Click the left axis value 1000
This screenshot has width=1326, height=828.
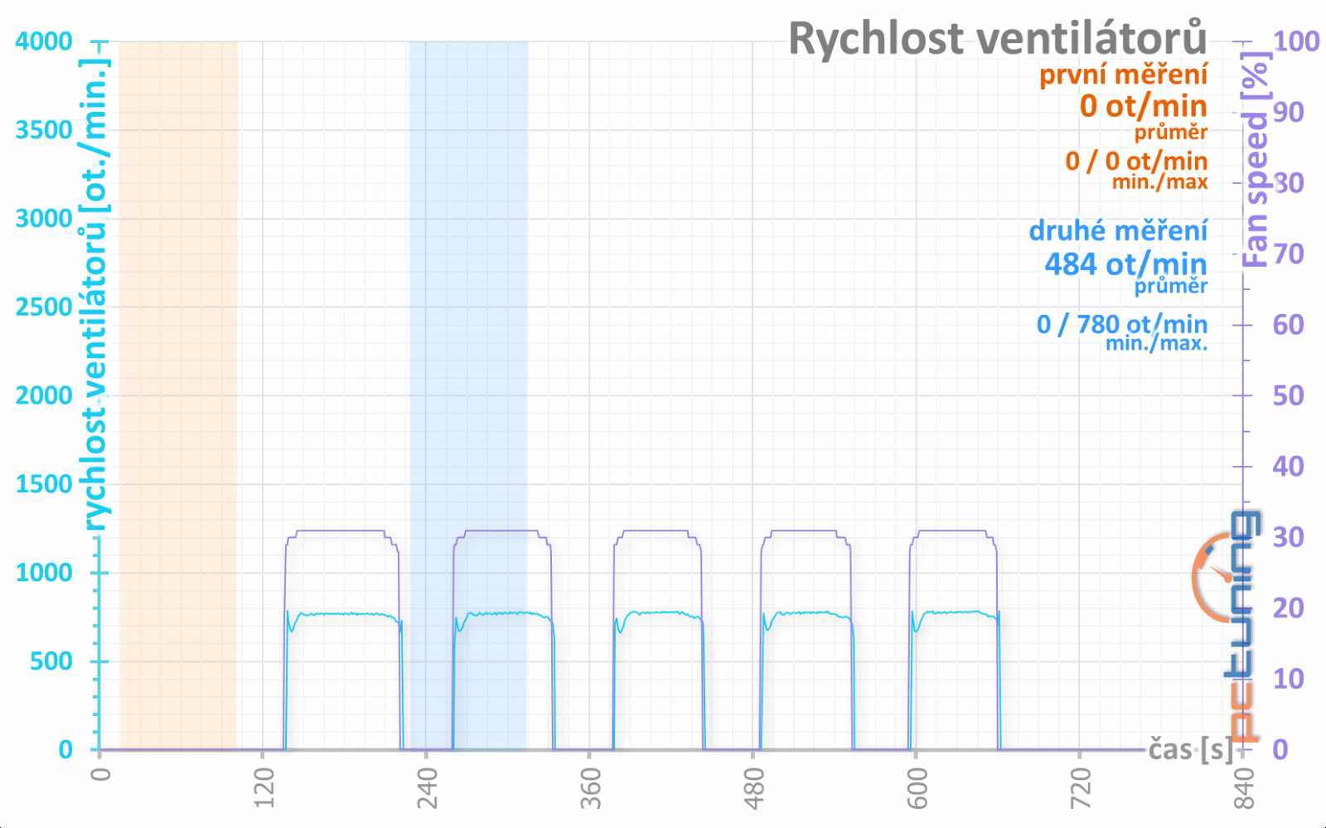[44, 573]
